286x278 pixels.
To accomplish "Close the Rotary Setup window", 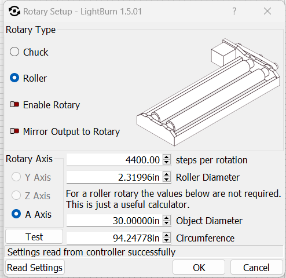I will (267, 11).
